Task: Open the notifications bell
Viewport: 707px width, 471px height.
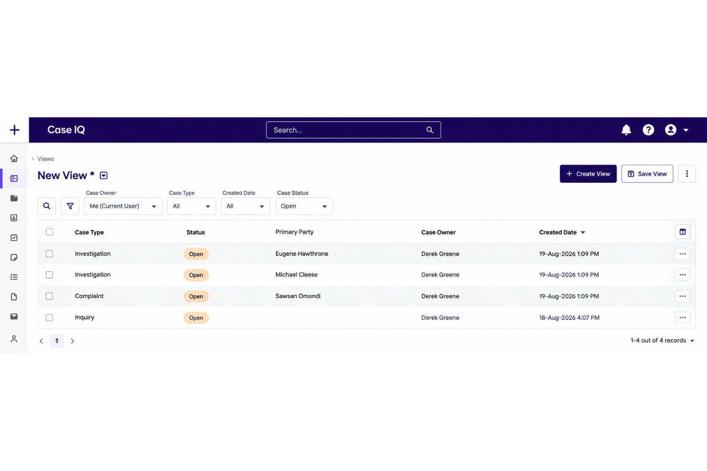Action: (x=626, y=130)
